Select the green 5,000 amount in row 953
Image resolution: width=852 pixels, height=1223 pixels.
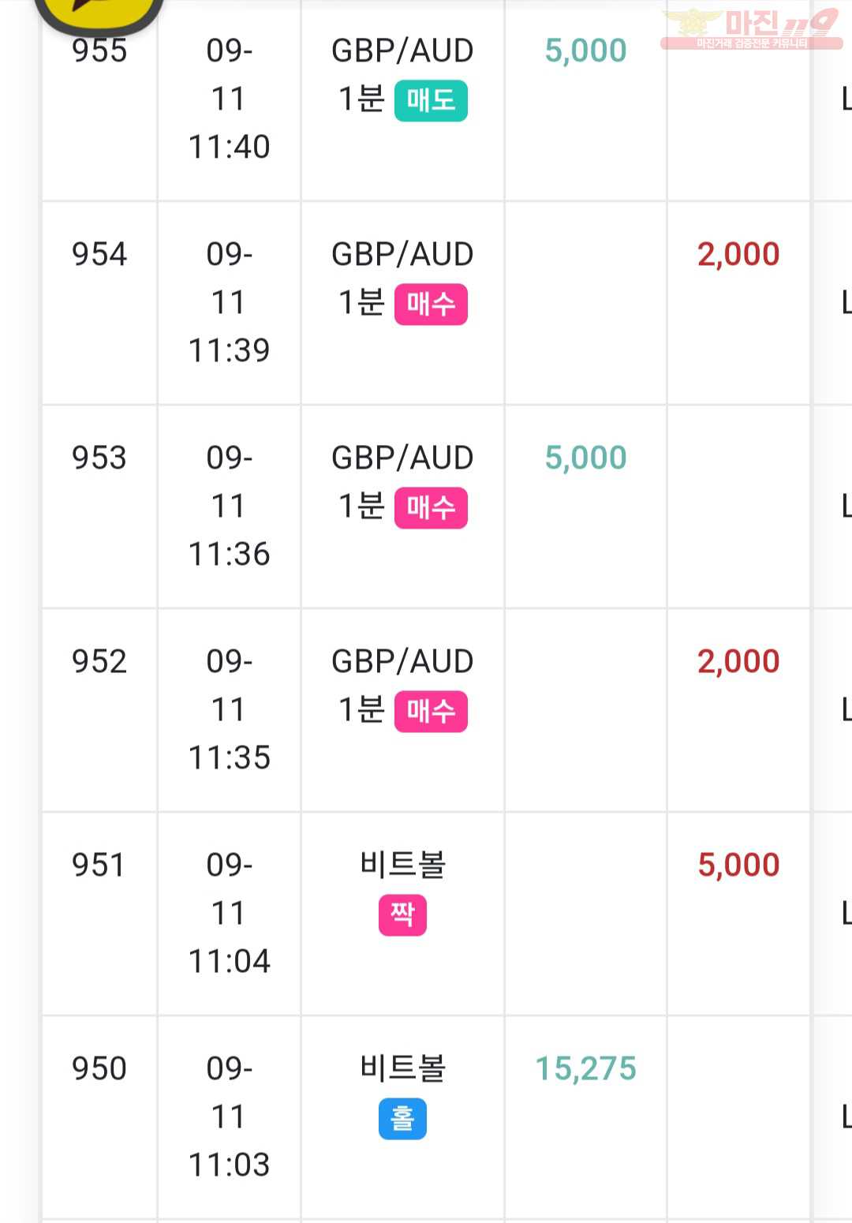[x=585, y=458]
